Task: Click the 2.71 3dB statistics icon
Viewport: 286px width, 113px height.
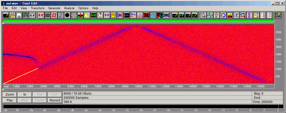Action: point(203,15)
